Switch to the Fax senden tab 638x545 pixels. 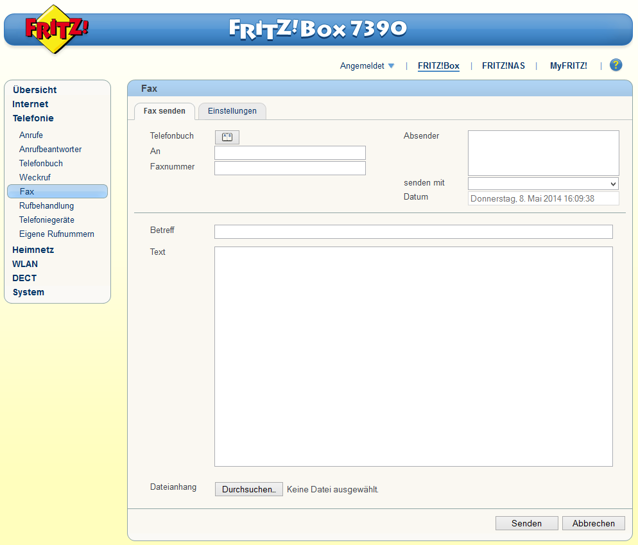click(x=164, y=111)
